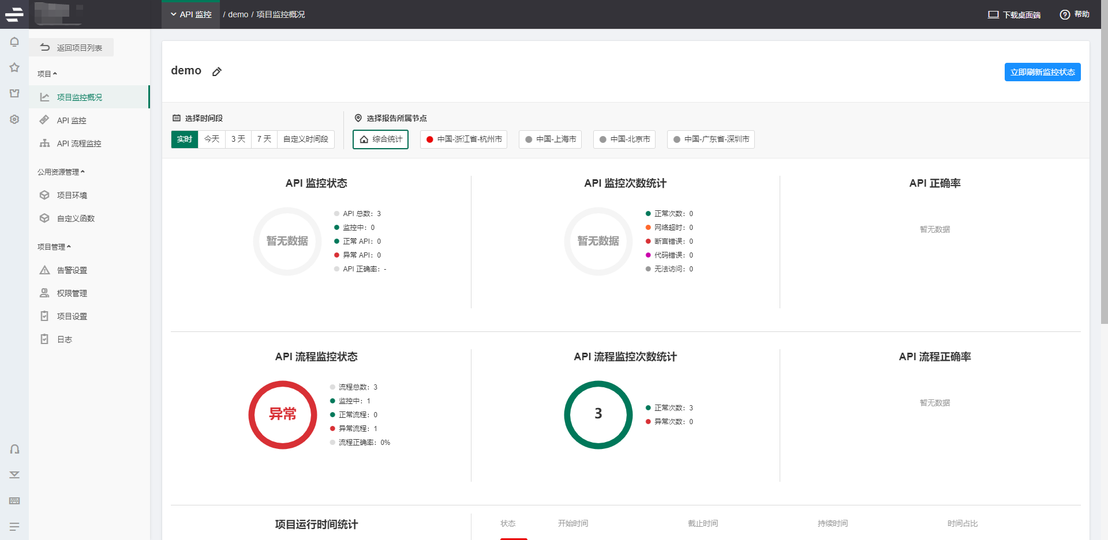The image size is (1108, 540).
Task: Open 项目监控概况 in sidebar
Action: (x=89, y=97)
